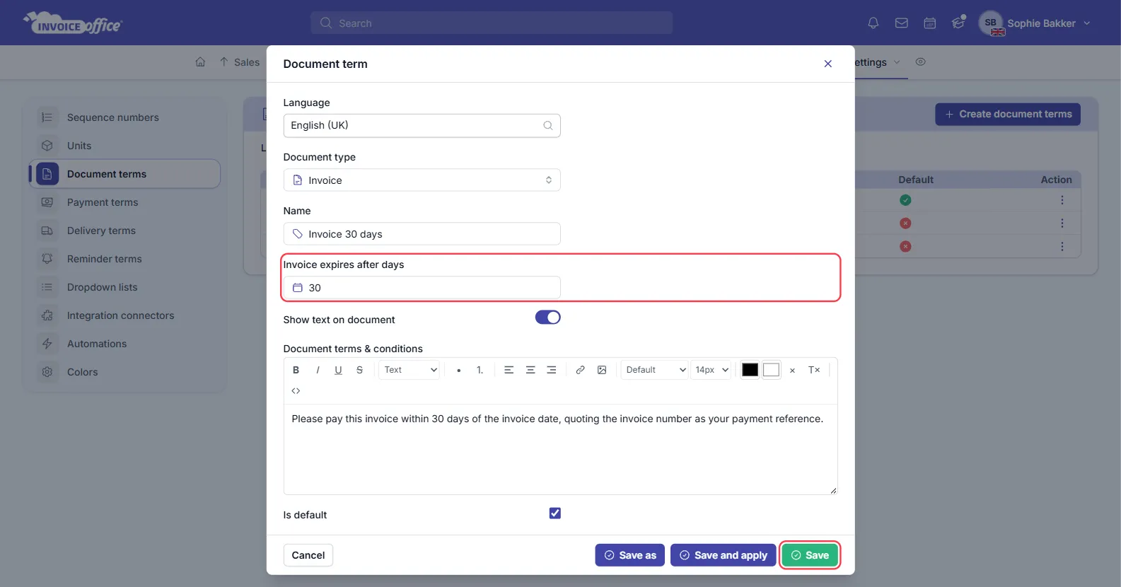Open the notifications bell

(x=873, y=23)
